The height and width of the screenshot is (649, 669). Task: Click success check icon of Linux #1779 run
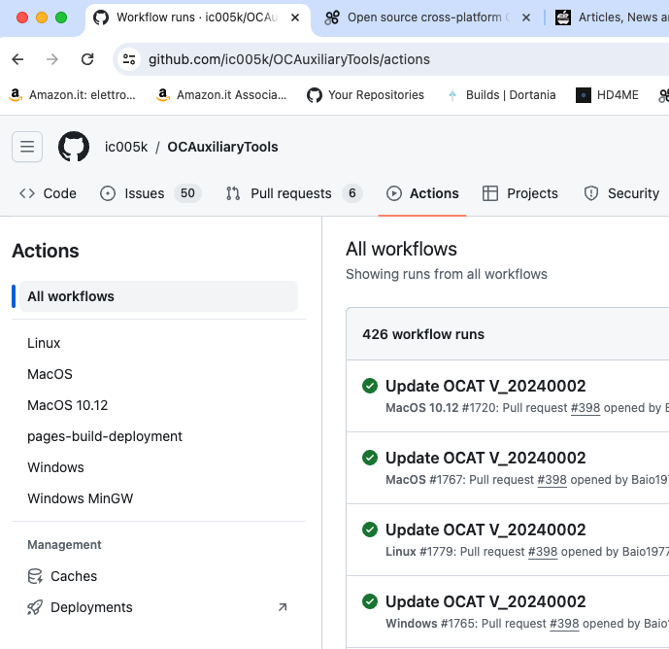point(370,529)
